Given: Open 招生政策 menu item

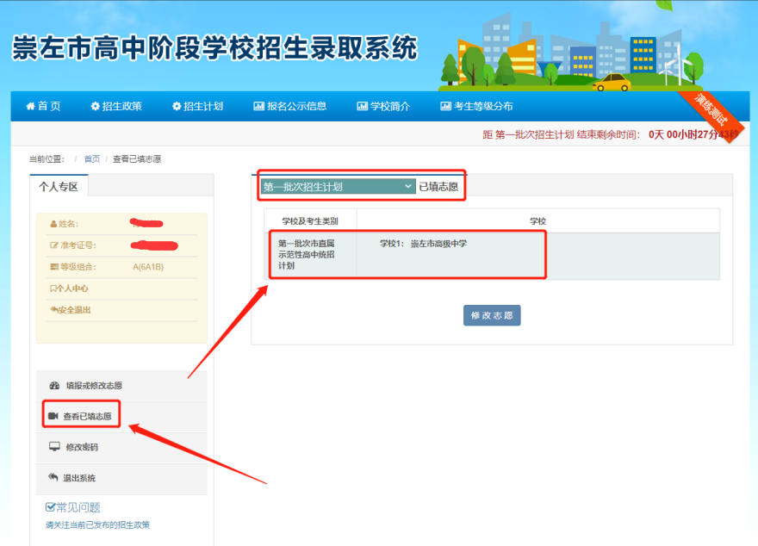Looking at the screenshot, I should pyautogui.click(x=121, y=107).
